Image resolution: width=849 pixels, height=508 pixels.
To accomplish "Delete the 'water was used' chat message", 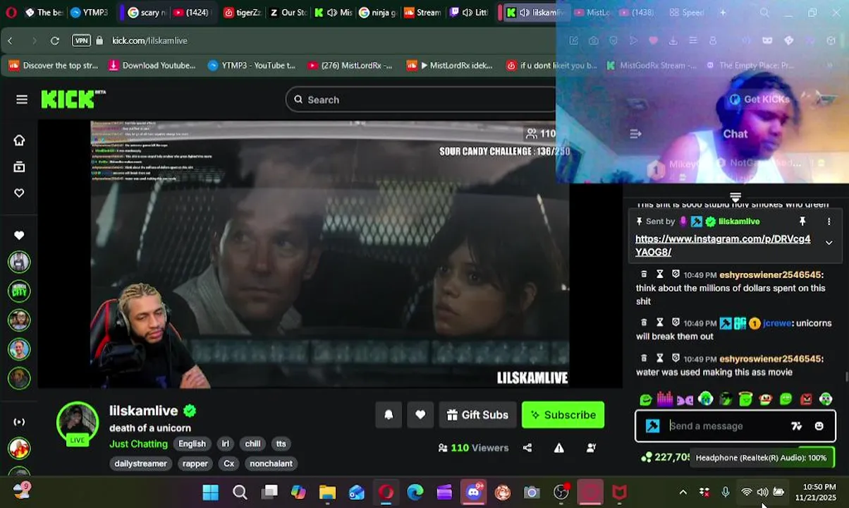I will click(x=644, y=358).
